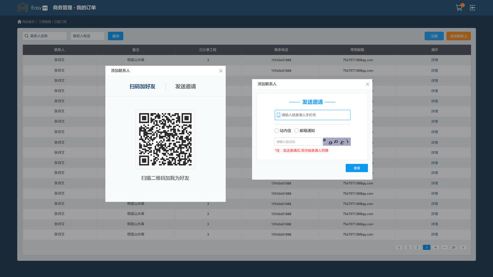Go to page 4
This screenshot has width=493, height=277.
435,247
